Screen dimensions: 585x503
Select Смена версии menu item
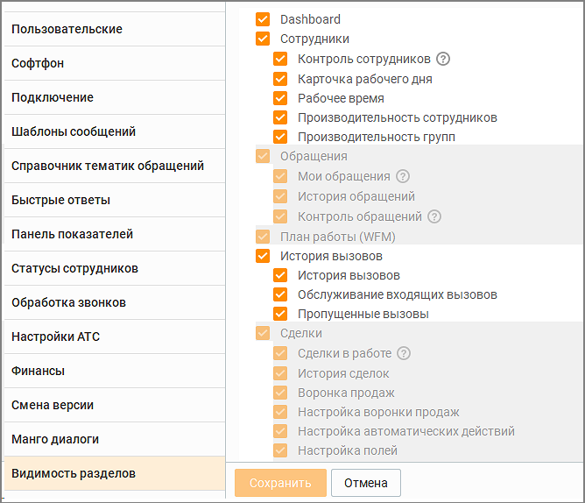(115, 405)
